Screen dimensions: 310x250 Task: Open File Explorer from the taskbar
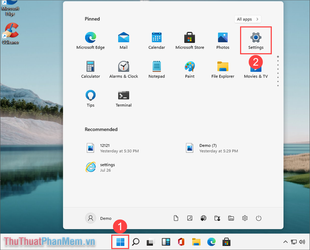pos(196,242)
